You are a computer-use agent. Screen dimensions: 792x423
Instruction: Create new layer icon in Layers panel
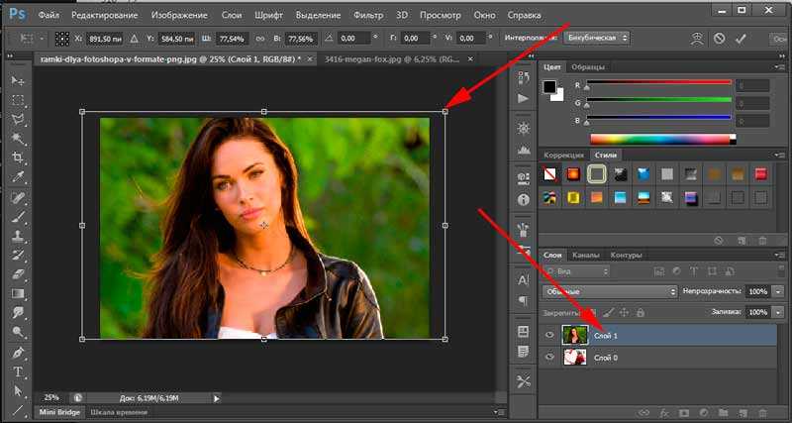pos(742,413)
